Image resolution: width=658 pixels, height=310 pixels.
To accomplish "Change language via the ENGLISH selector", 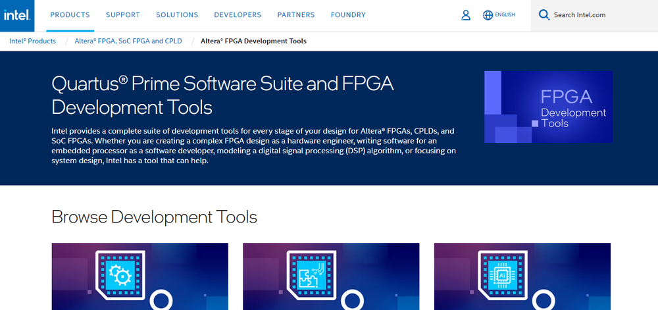I will pos(505,14).
